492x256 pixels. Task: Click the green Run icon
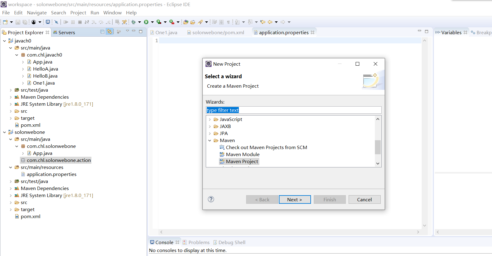146,22
